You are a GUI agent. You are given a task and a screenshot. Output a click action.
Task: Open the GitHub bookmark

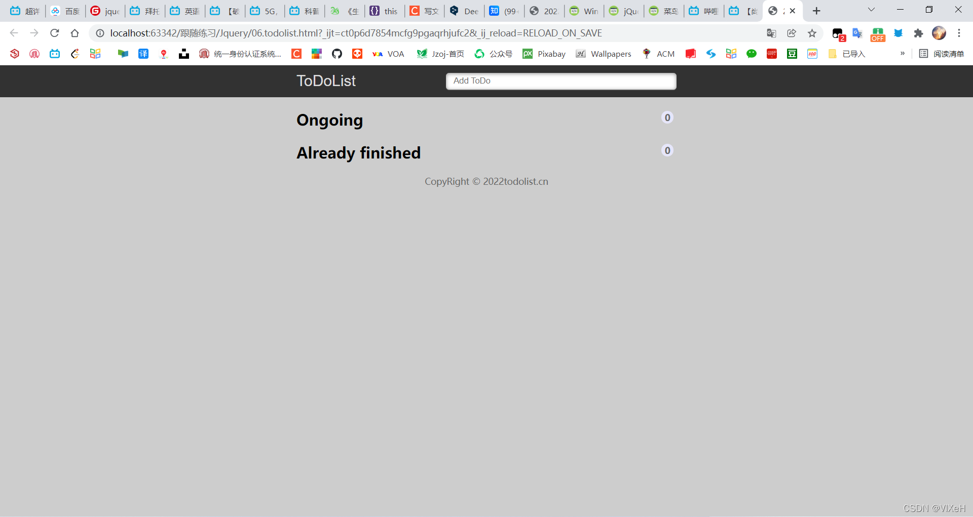point(337,54)
